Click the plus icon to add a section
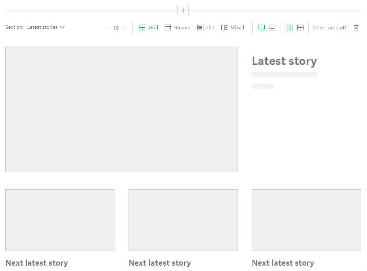Screen dimensions: 367x271 tap(183, 10)
